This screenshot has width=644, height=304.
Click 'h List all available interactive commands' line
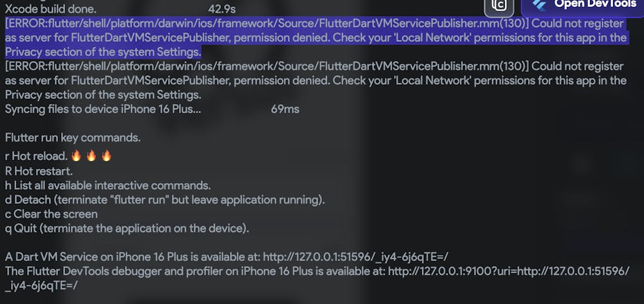[108, 185]
